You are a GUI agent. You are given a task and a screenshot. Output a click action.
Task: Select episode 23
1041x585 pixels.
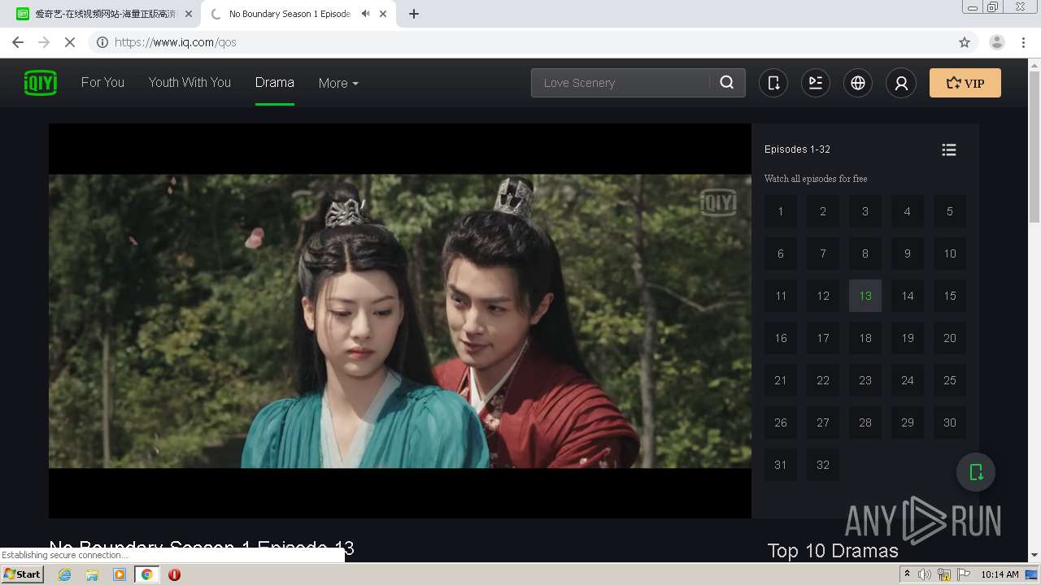click(x=865, y=380)
